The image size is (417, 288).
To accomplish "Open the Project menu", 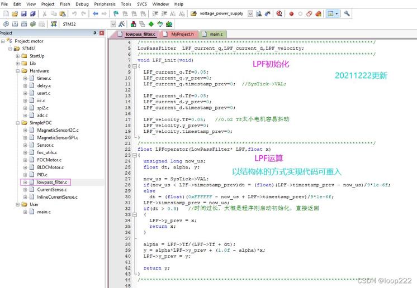I will click(48, 4).
